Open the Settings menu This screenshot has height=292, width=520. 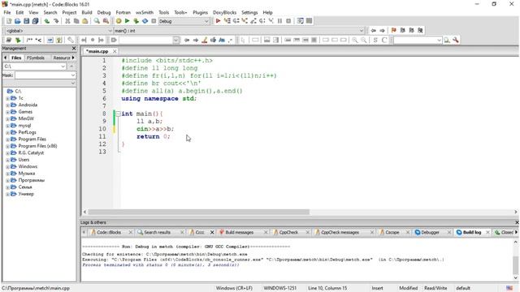249,12
